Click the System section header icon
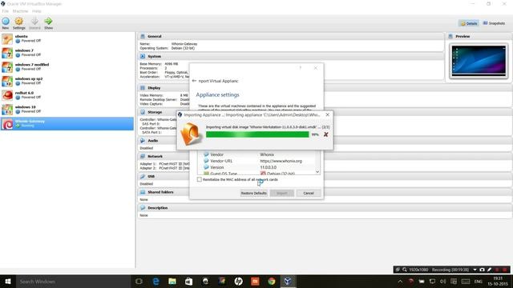The width and height of the screenshot is (513, 288). [143, 56]
